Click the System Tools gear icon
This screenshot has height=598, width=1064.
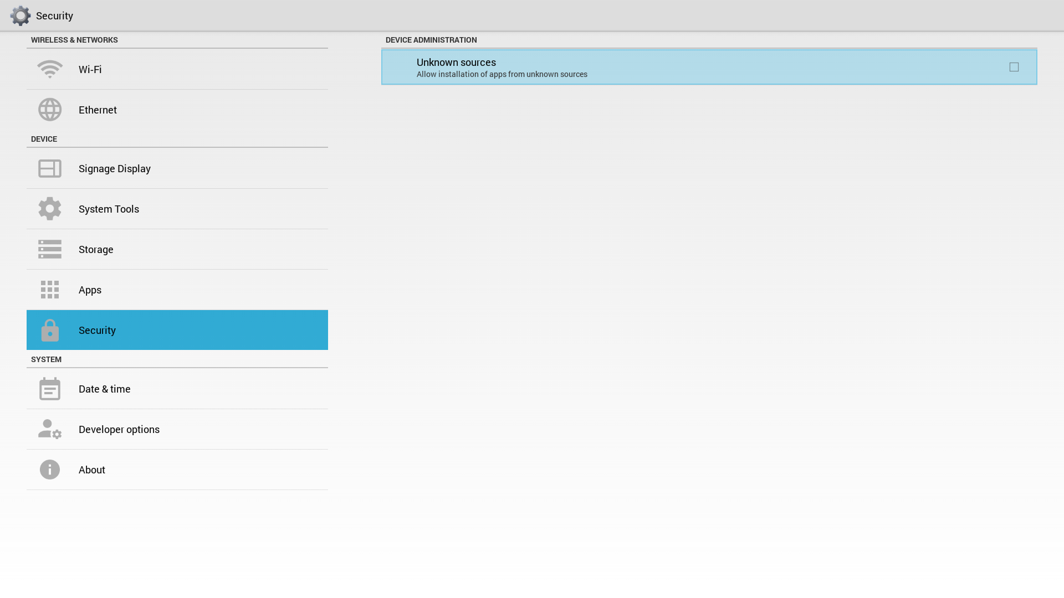[x=50, y=209]
